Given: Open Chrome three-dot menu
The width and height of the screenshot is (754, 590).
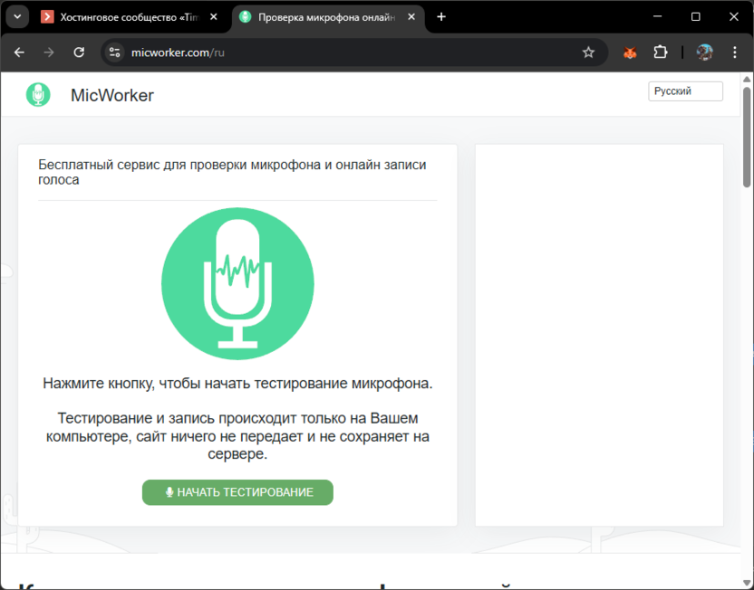Looking at the screenshot, I should 734,52.
